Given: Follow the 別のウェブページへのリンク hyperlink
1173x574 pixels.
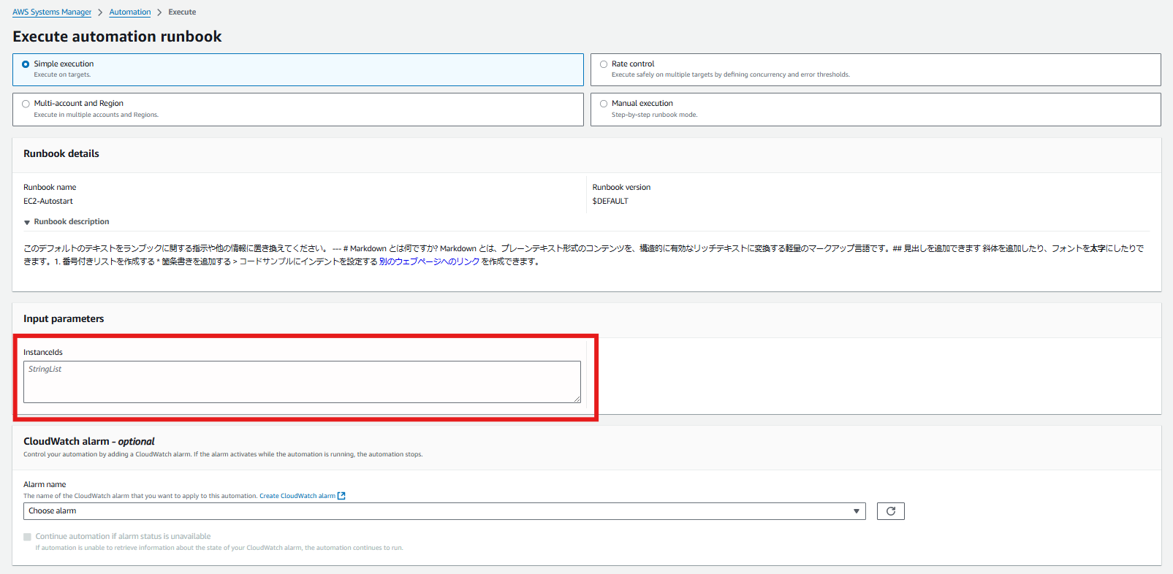Looking at the screenshot, I should point(429,261).
